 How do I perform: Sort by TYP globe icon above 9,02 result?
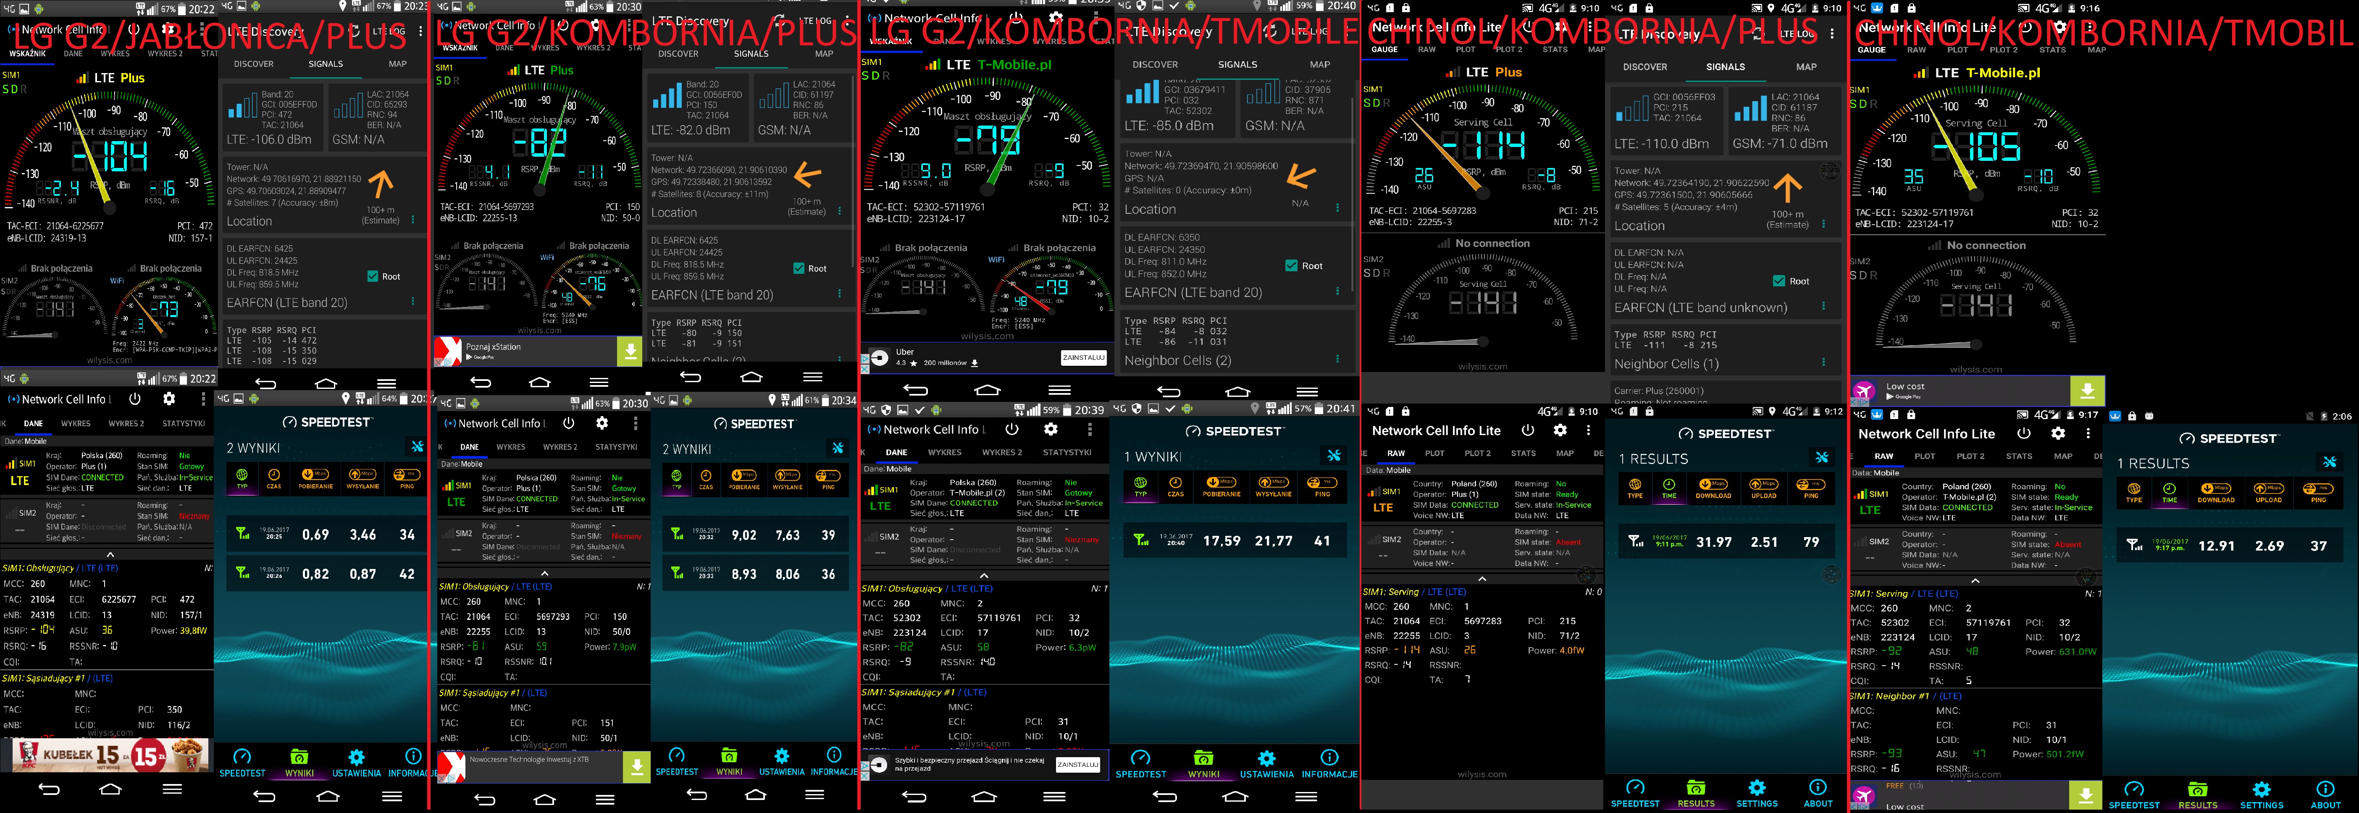pos(677,479)
